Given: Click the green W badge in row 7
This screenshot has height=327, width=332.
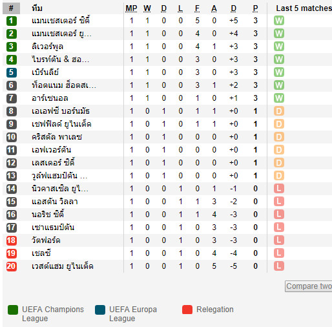Looking at the screenshot, I should pos(279,98).
